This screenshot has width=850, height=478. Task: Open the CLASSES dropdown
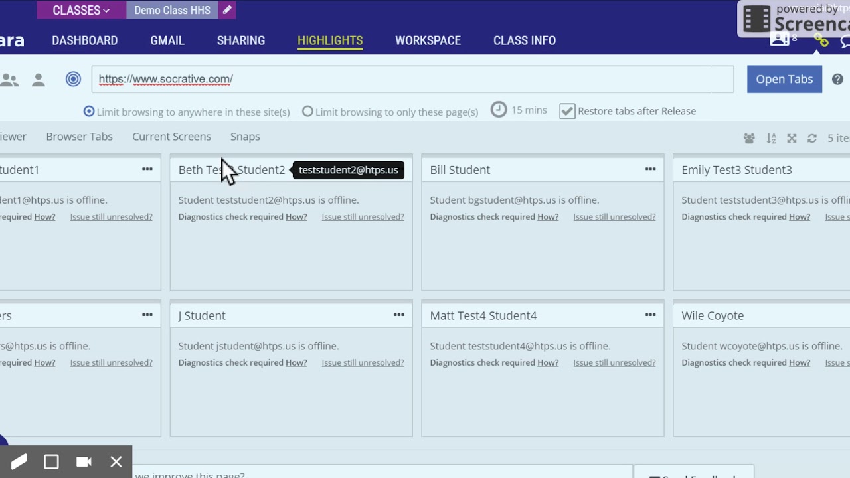pos(81,10)
